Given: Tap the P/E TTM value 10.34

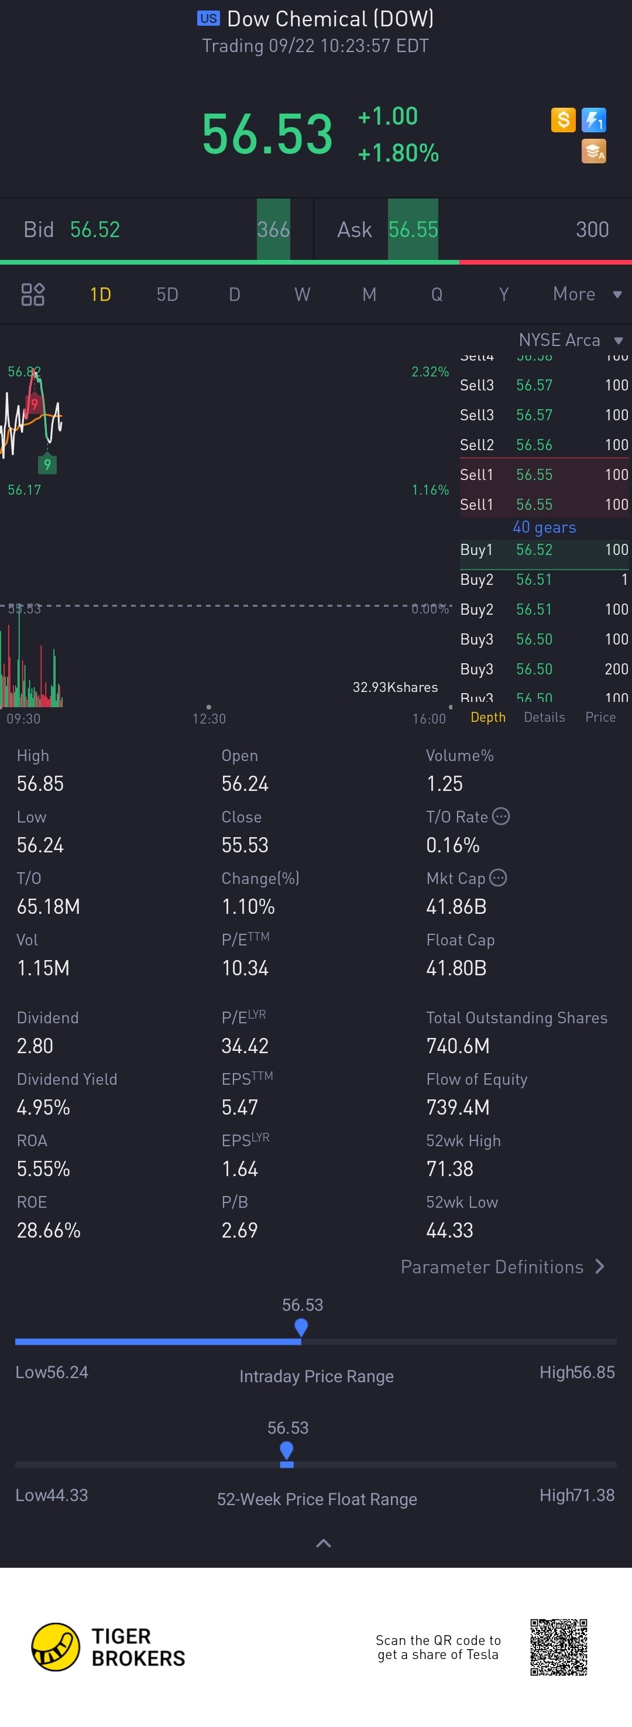Looking at the screenshot, I should click(x=245, y=968).
